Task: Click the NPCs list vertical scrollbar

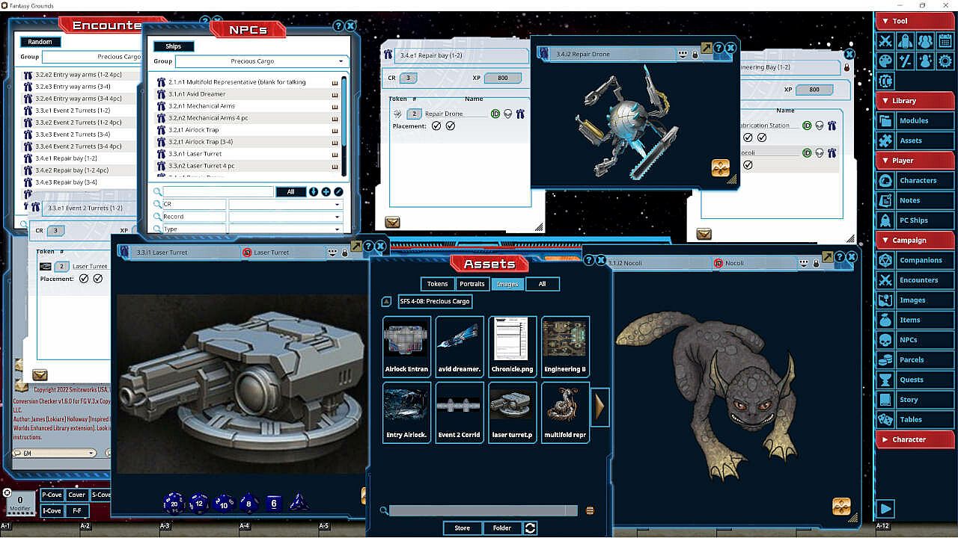Action: (344, 126)
